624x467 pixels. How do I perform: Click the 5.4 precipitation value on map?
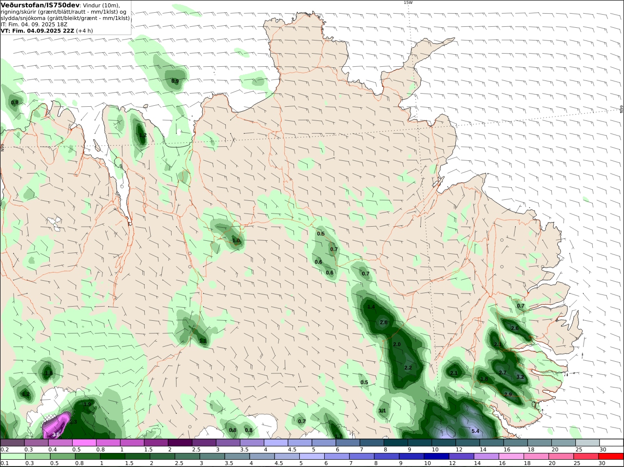[475, 431]
